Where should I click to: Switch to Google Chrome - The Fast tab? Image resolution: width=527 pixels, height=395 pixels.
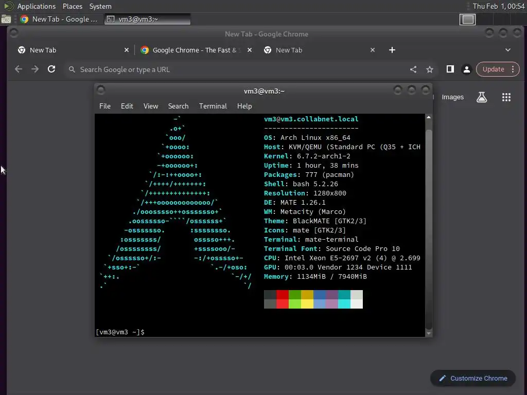click(x=196, y=50)
